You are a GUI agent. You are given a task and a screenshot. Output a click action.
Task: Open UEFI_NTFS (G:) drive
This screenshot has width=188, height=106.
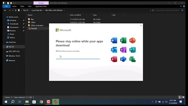pyautogui.click(x=14, y=51)
